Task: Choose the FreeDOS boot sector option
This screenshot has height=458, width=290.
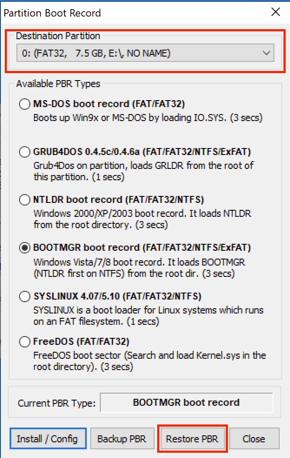Action: click(x=25, y=342)
